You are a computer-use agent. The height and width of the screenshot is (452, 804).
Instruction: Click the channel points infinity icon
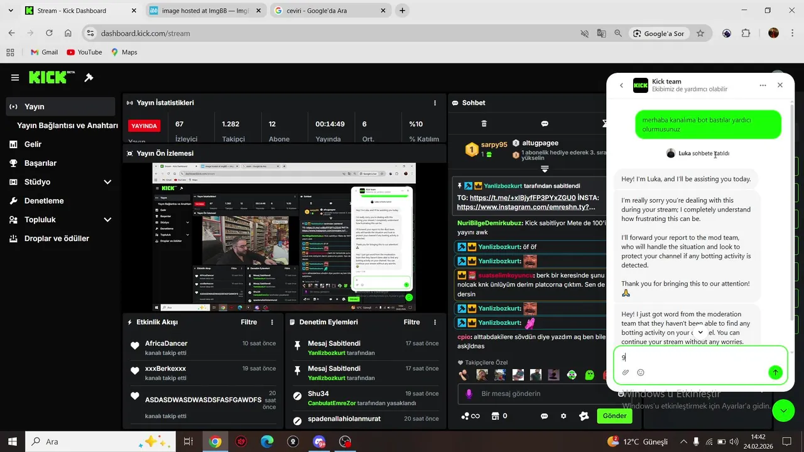pyautogui.click(x=470, y=416)
